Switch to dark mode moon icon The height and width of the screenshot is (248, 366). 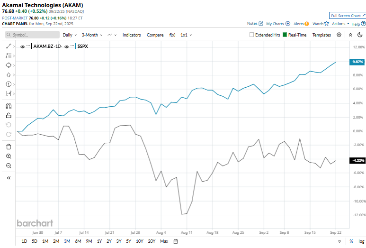(x=360, y=35)
